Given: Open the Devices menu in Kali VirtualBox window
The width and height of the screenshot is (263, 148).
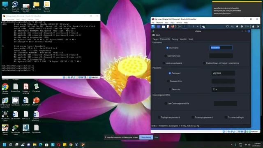Looking at the screenshot, I should 179,23.
